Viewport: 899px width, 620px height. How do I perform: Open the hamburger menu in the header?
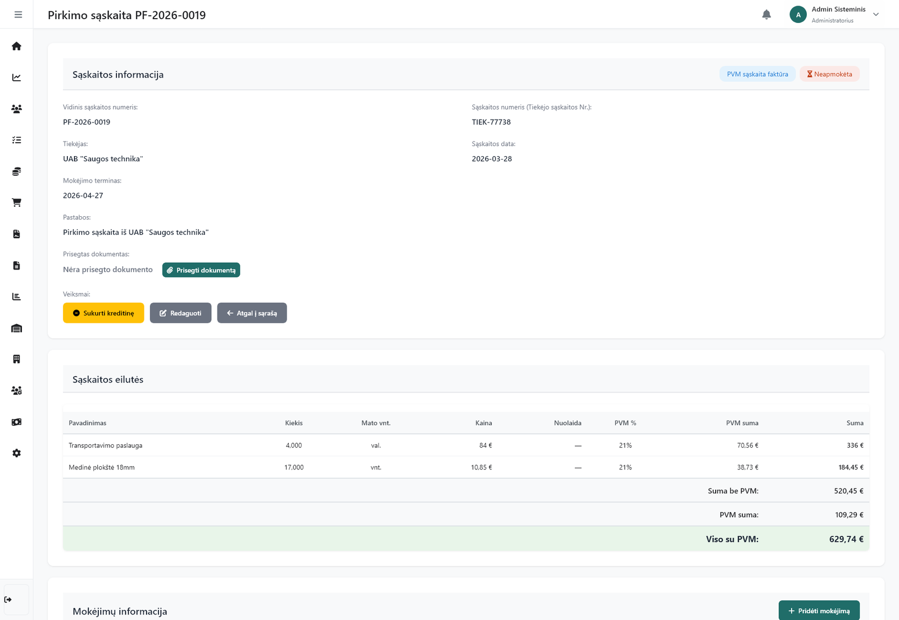[18, 15]
